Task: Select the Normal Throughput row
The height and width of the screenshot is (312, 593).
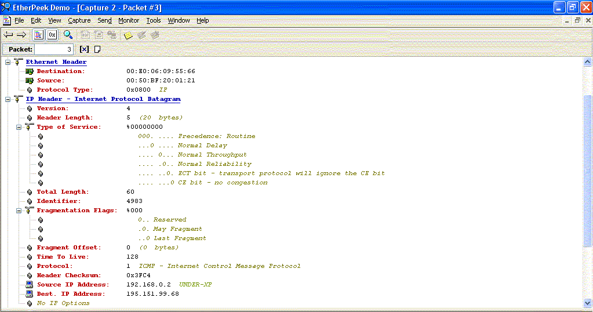Action: (x=192, y=155)
